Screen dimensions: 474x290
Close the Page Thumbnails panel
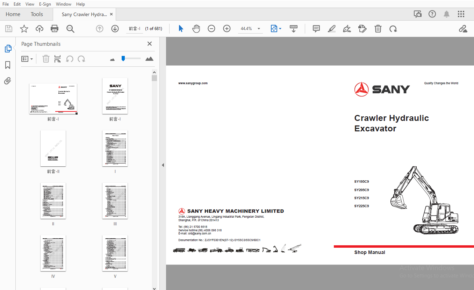pos(150,44)
